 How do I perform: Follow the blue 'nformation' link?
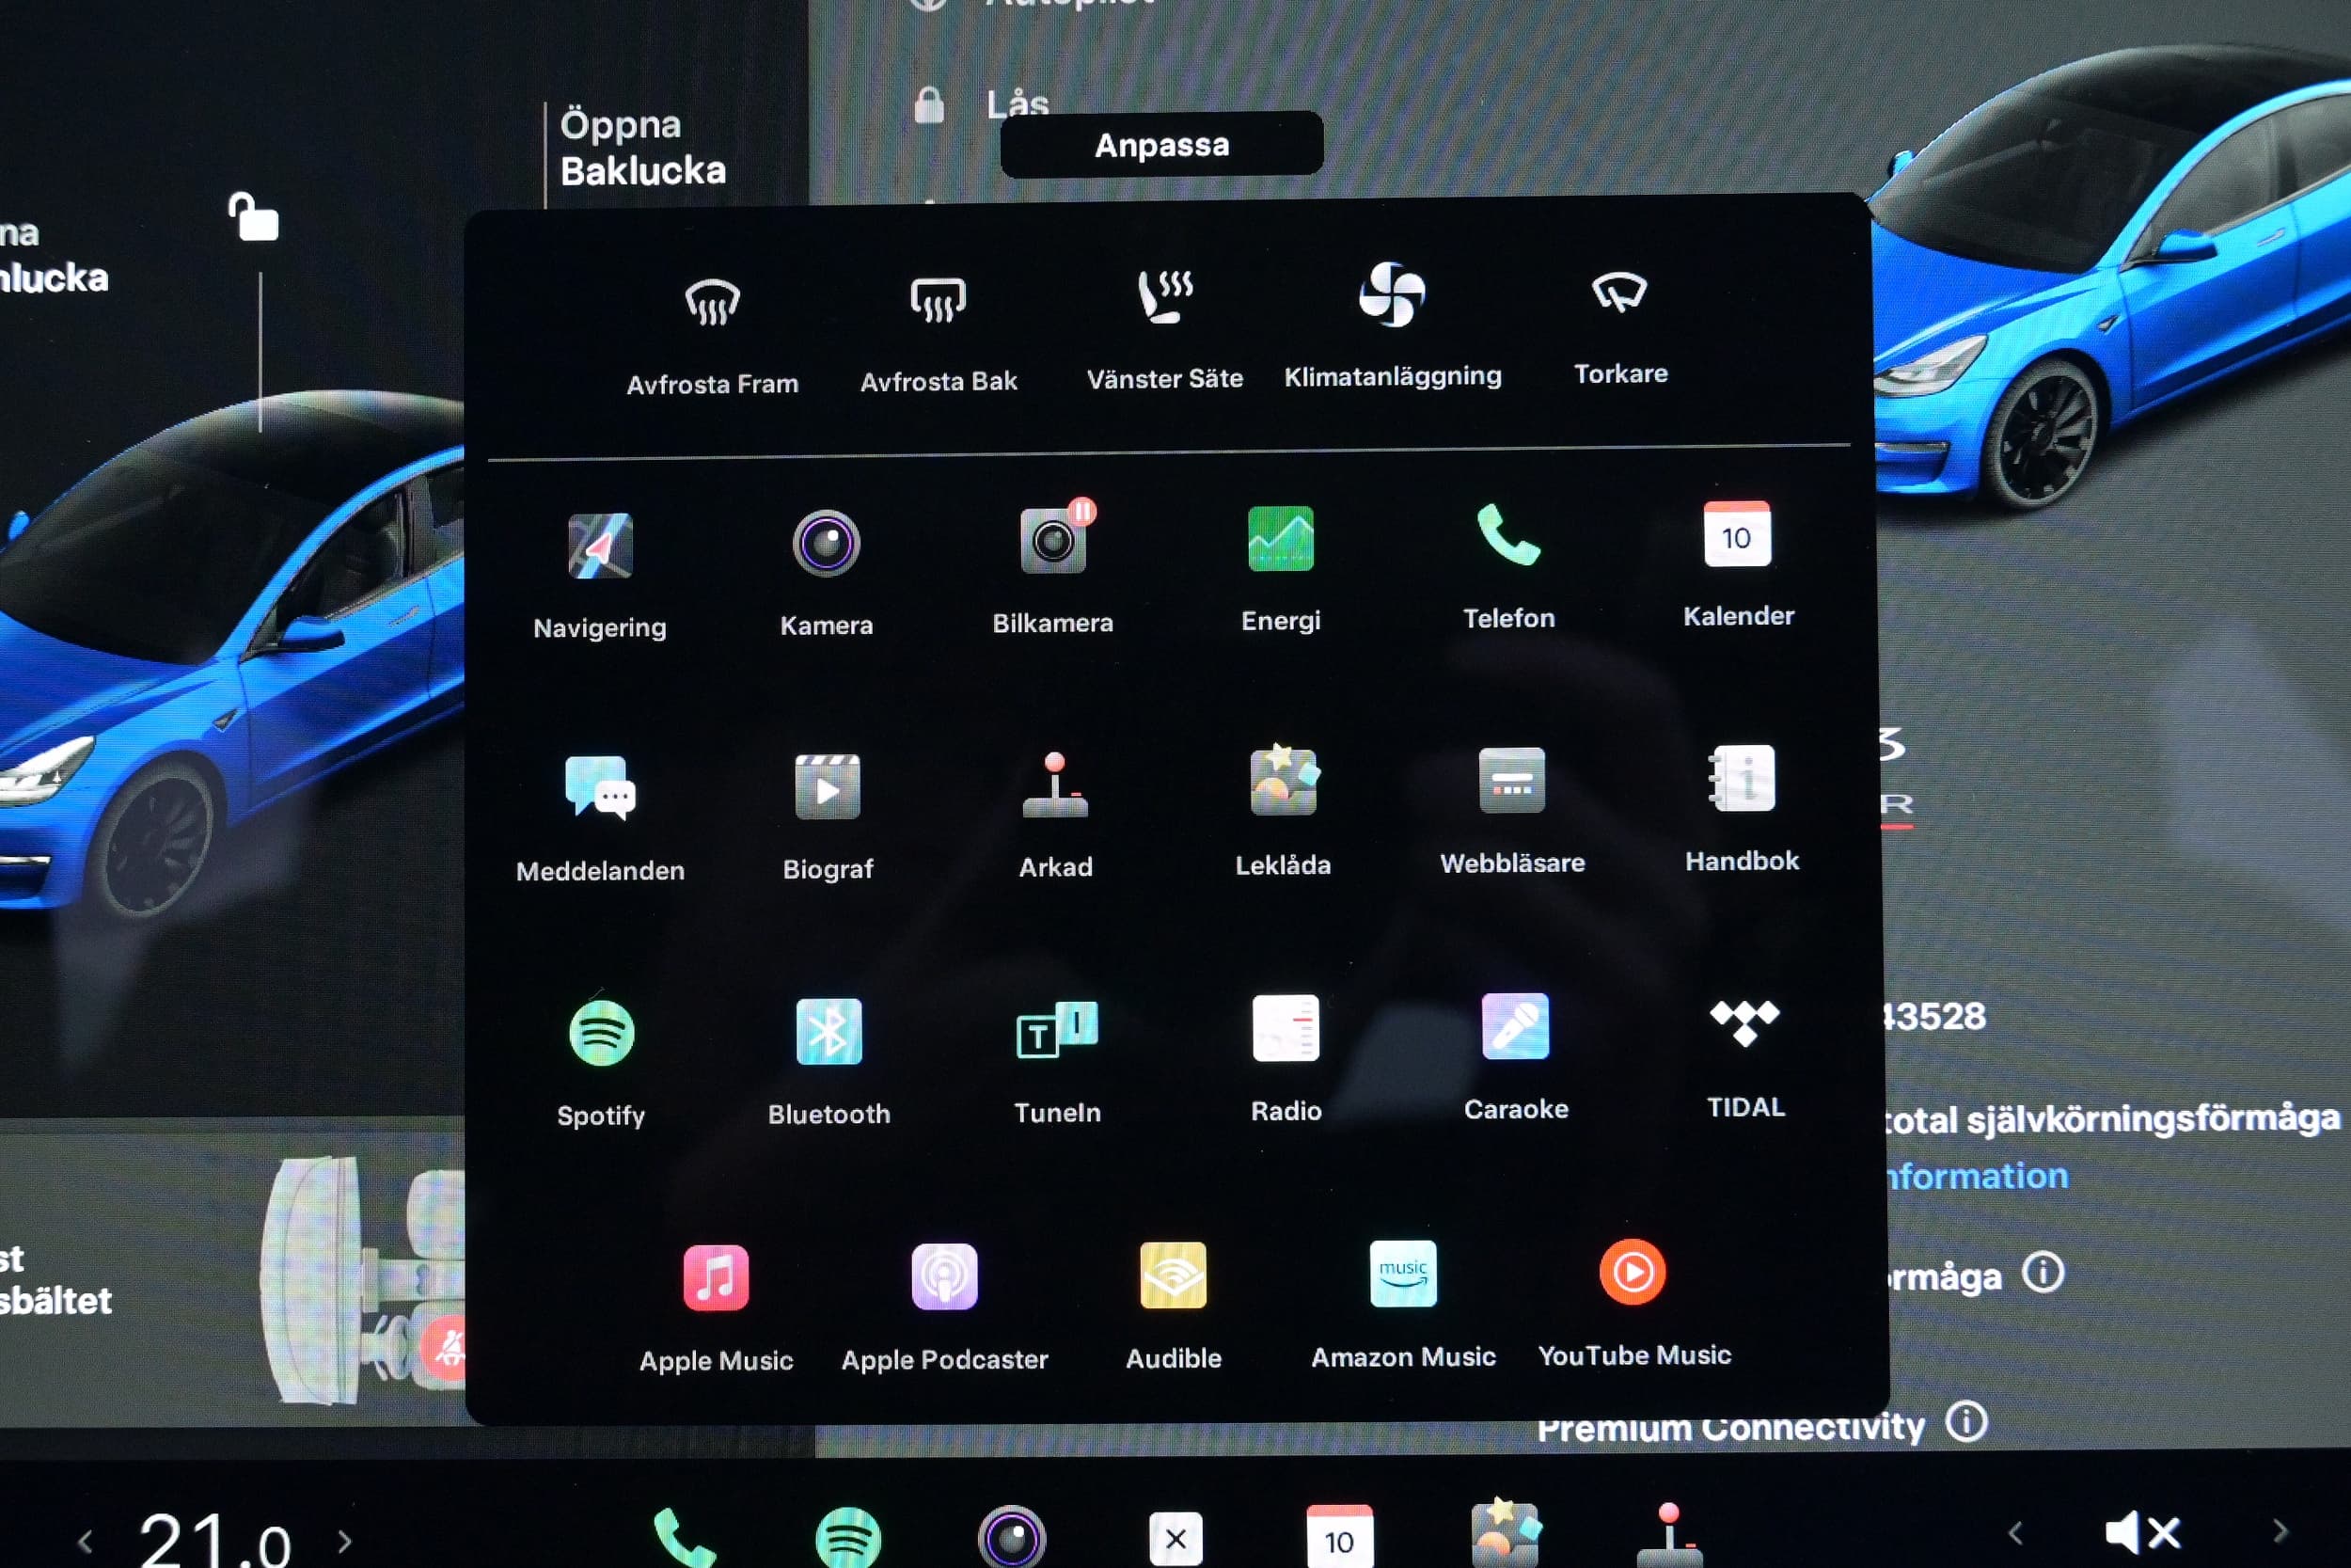1975,1176
